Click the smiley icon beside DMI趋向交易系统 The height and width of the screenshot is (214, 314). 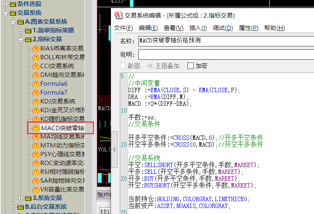36,75
